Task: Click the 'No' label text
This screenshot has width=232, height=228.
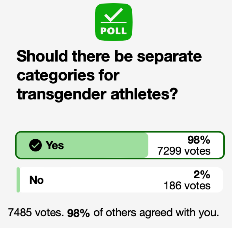Action: [x=37, y=180]
